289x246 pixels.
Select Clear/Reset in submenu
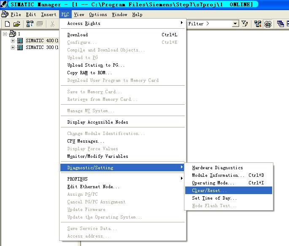point(229,190)
